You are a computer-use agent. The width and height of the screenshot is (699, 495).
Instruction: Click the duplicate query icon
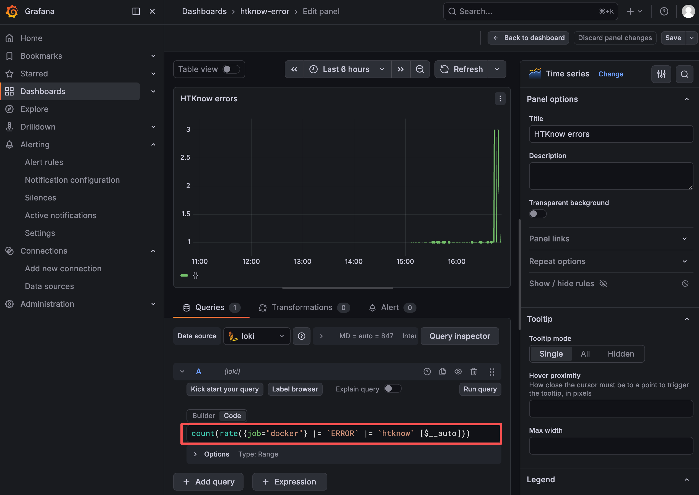pos(442,372)
